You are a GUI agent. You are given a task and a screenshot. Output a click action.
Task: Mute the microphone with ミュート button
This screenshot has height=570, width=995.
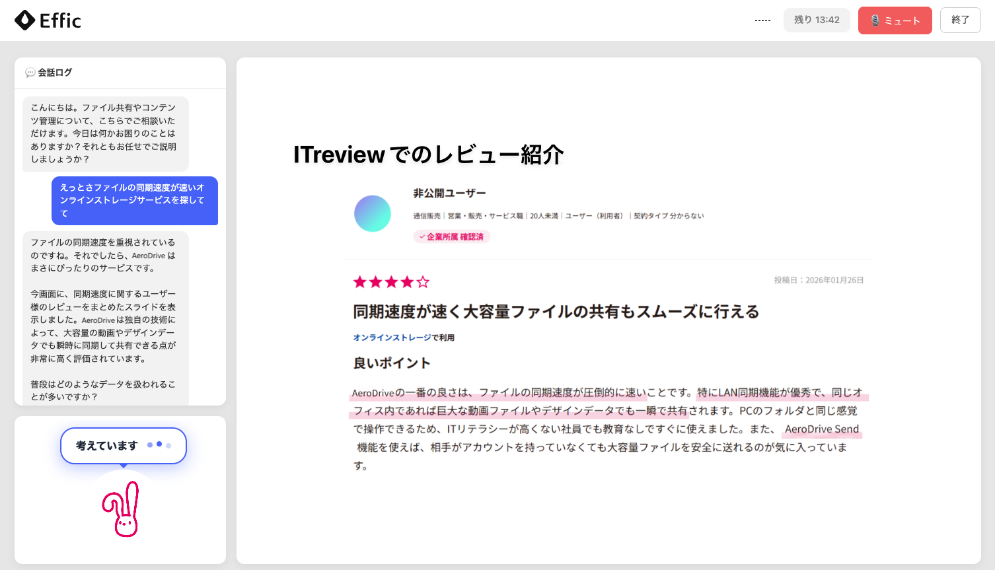tap(895, 20)
